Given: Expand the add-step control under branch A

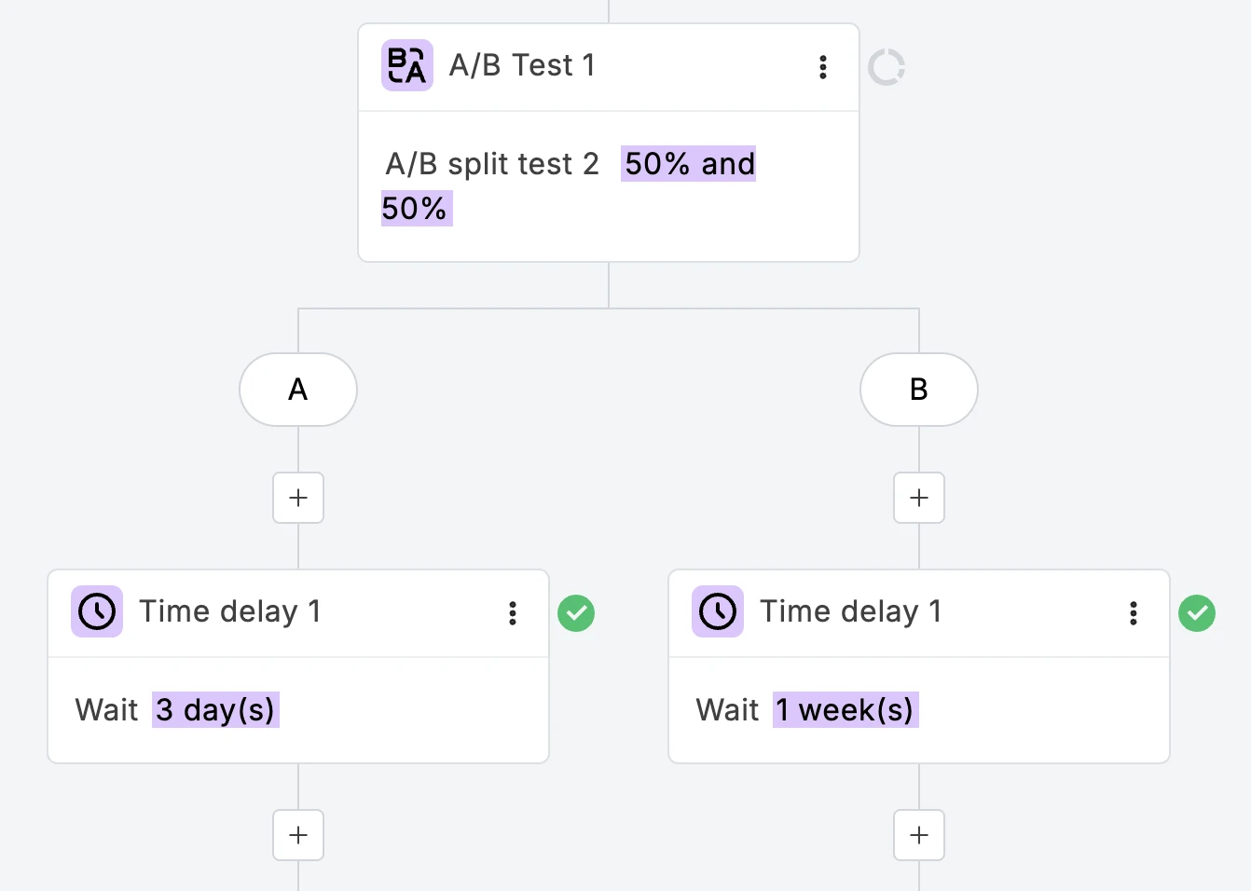Looking at the screenshot, I should coord(297,497).
